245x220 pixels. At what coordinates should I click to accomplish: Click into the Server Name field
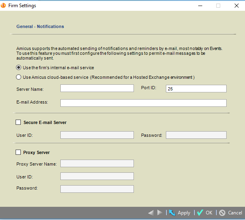tap(97, 88)
